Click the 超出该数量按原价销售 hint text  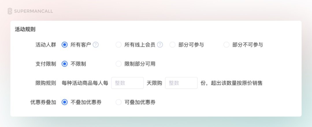pyautogui.click(x=237, y=83)
